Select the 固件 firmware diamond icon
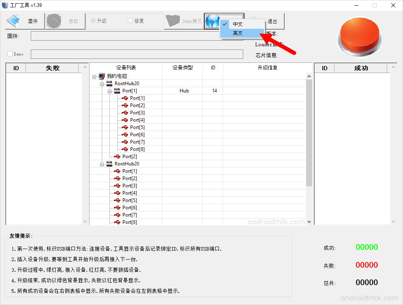This screenshot has width=403, height=305. [13, 21]
